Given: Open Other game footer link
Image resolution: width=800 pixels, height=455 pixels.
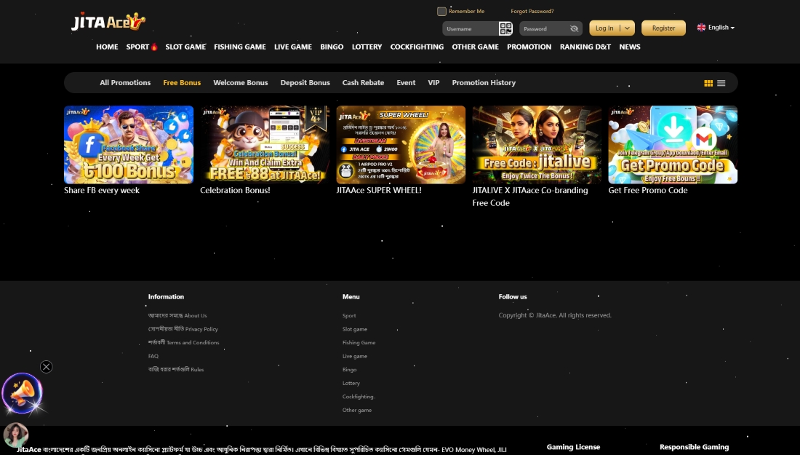Looking at the screenshot, I should [357, 410].
